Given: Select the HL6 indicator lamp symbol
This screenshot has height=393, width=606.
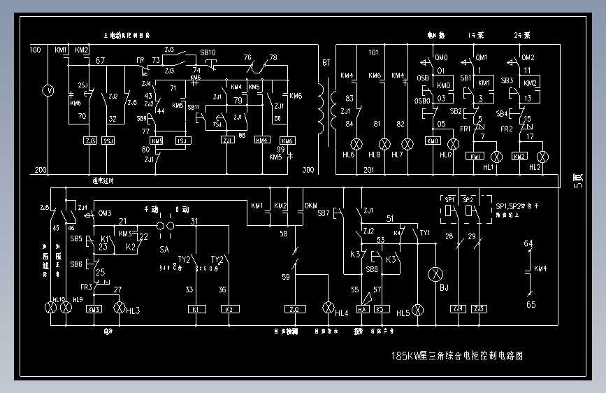Looking at the screenshot, I should [x=356, y=144].
